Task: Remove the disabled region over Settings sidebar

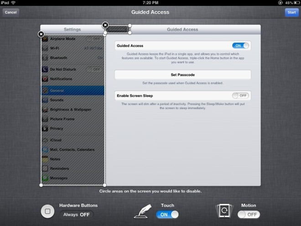Action: point(41,34)
